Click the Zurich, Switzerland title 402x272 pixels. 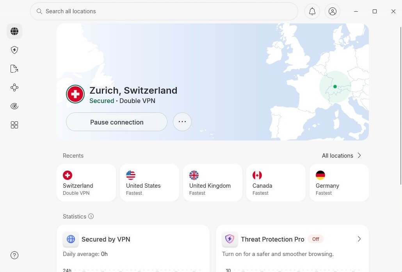coord(133,91)
